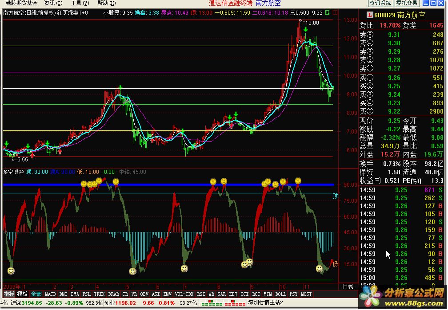
Task: Select the 模板 tab
Action: 22,294
